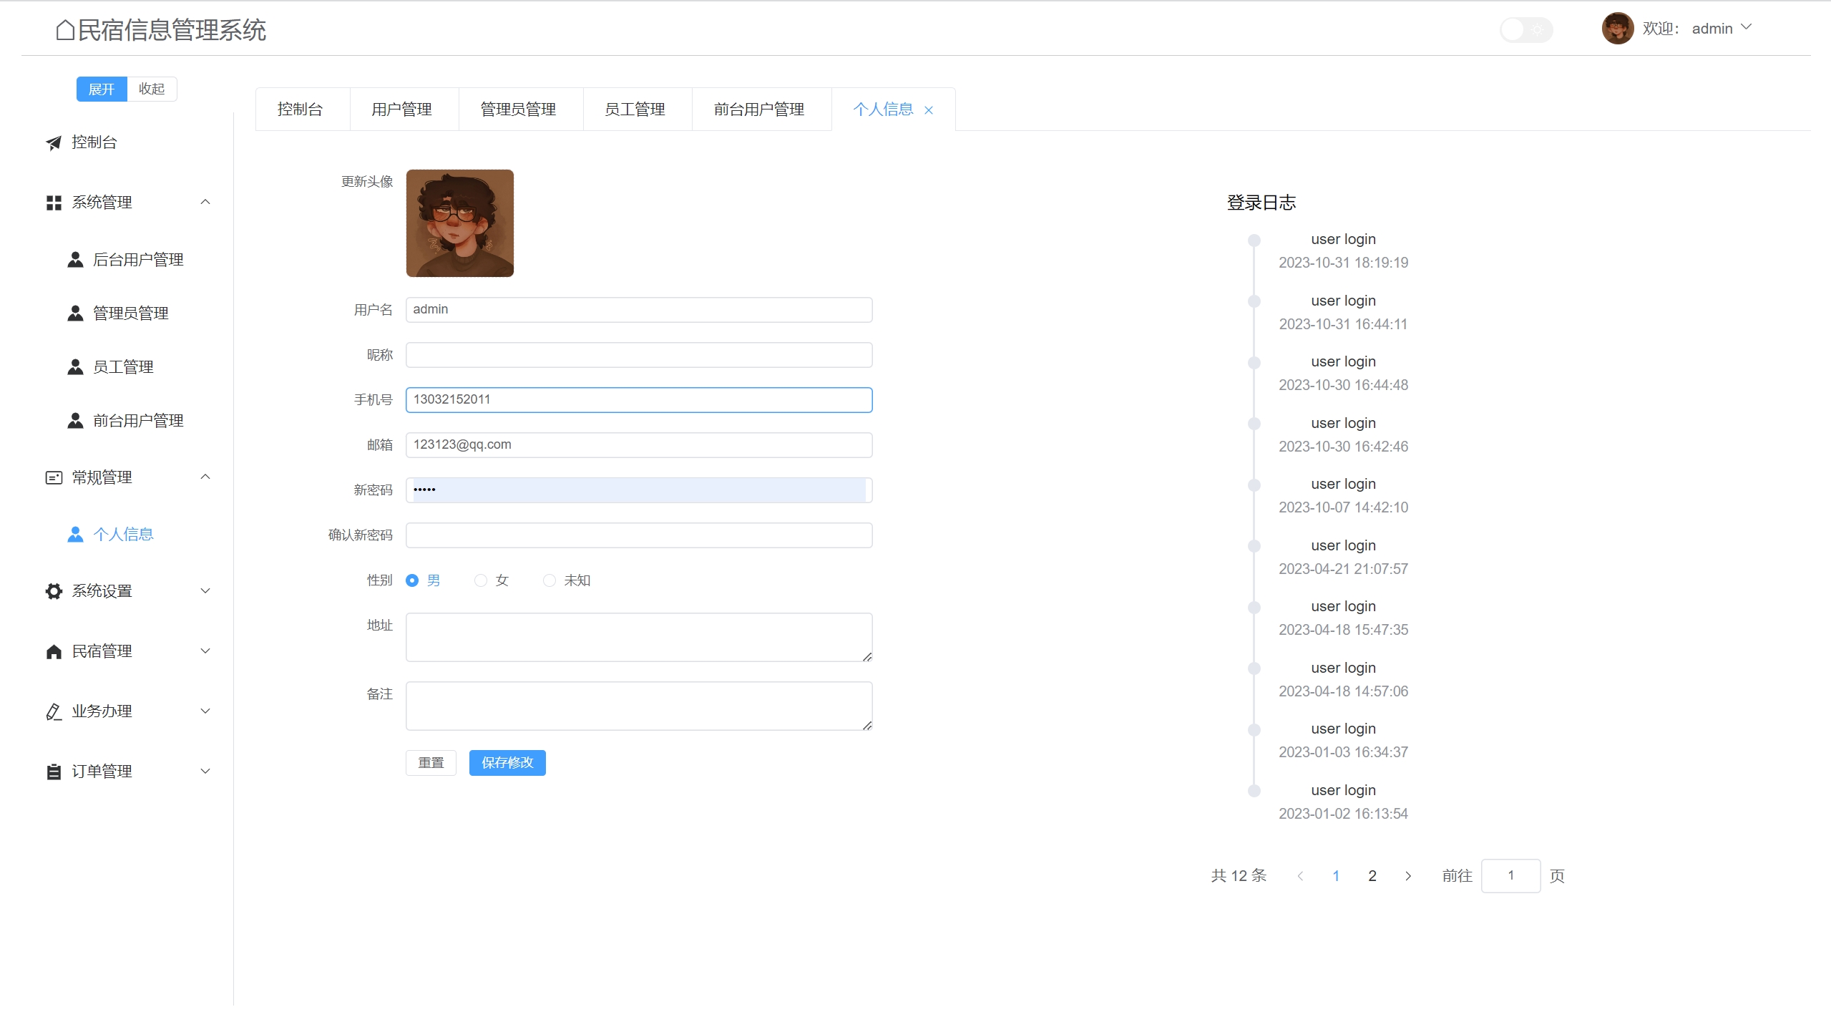Click the avatar image to update it
This screenshot has height=1012, width=1831.
click(459, 223)
